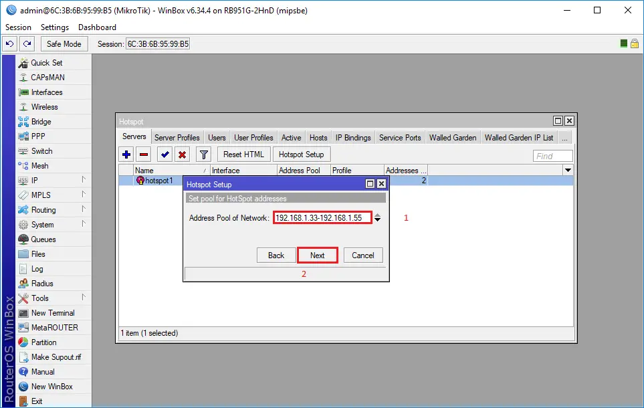Screen dimensions: 644x408
Task: Remove the selected hotspot with minus icon
Action: coord(144,155)
